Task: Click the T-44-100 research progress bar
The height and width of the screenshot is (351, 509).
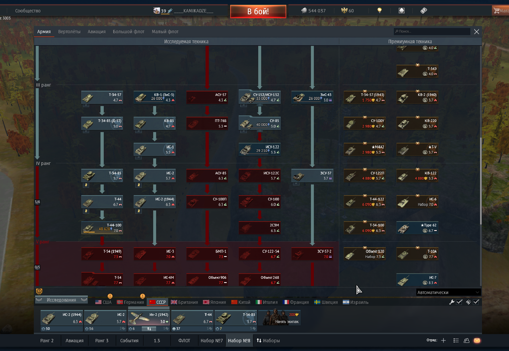Action: [x=89, y=232]
